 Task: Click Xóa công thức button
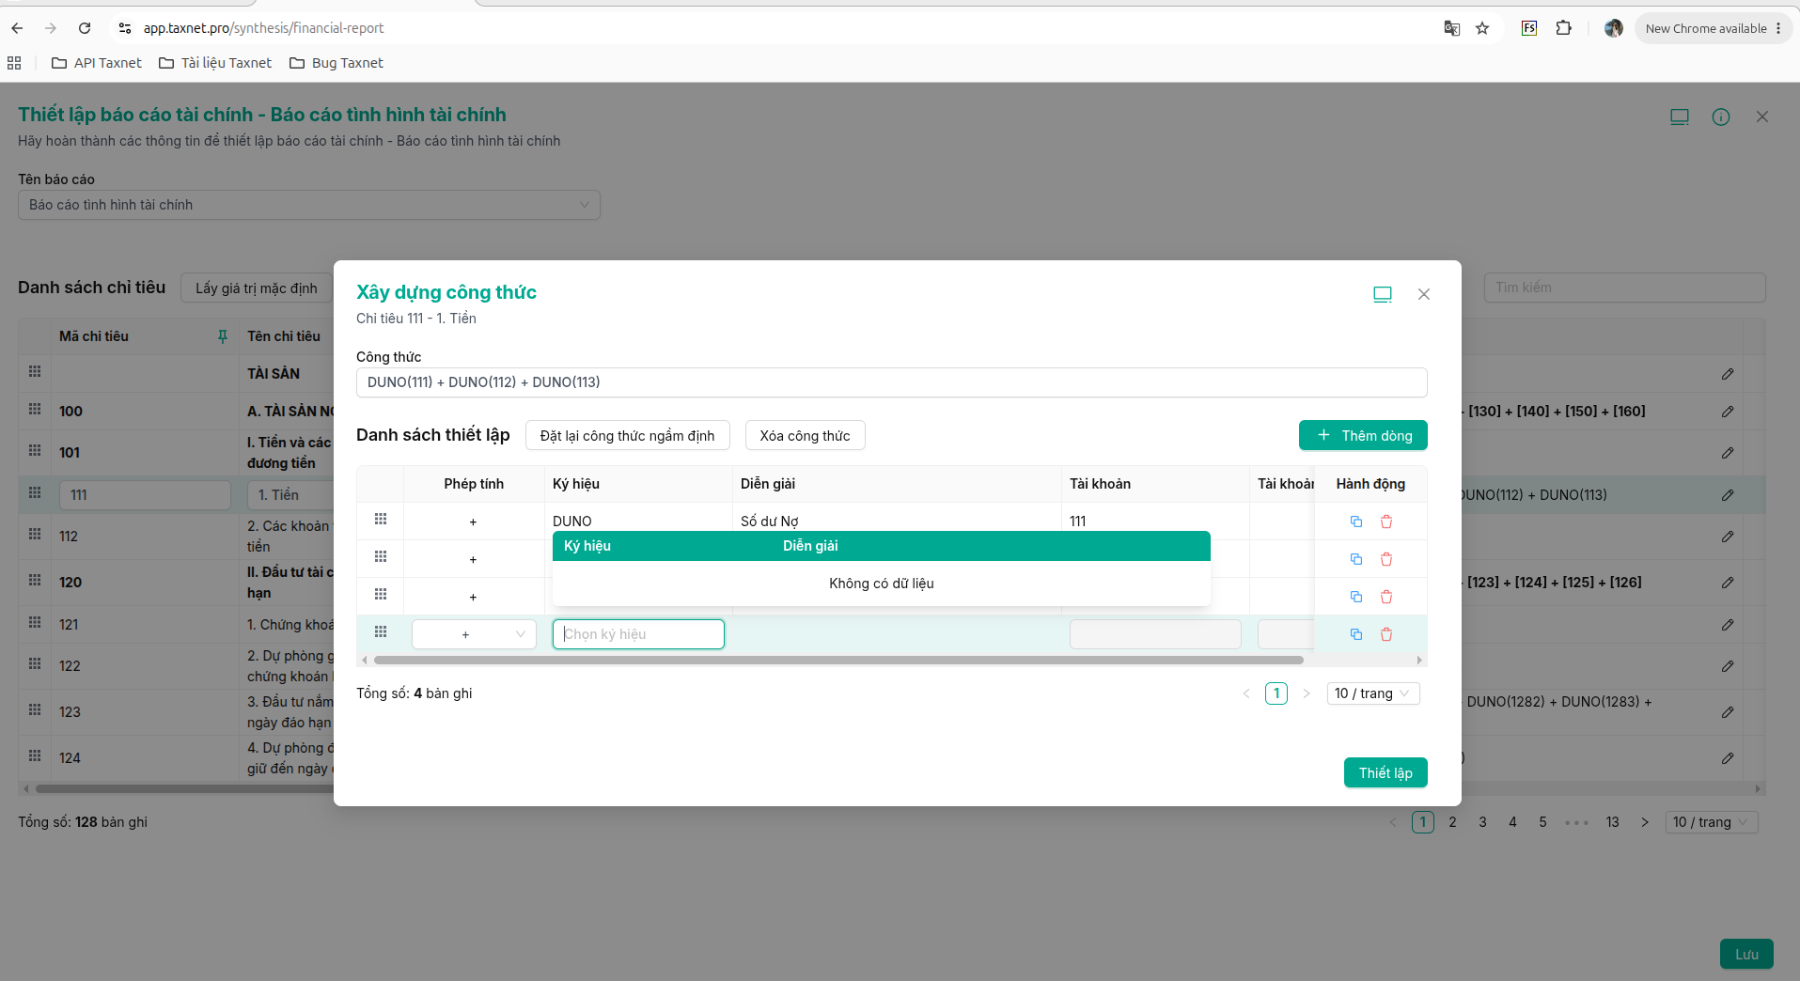coord(805,435)
